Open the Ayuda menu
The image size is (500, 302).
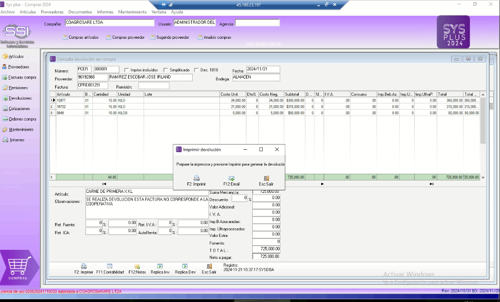(177, 12)
